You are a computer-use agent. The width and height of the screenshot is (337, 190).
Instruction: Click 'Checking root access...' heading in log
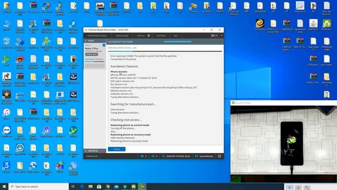[126, 120]
